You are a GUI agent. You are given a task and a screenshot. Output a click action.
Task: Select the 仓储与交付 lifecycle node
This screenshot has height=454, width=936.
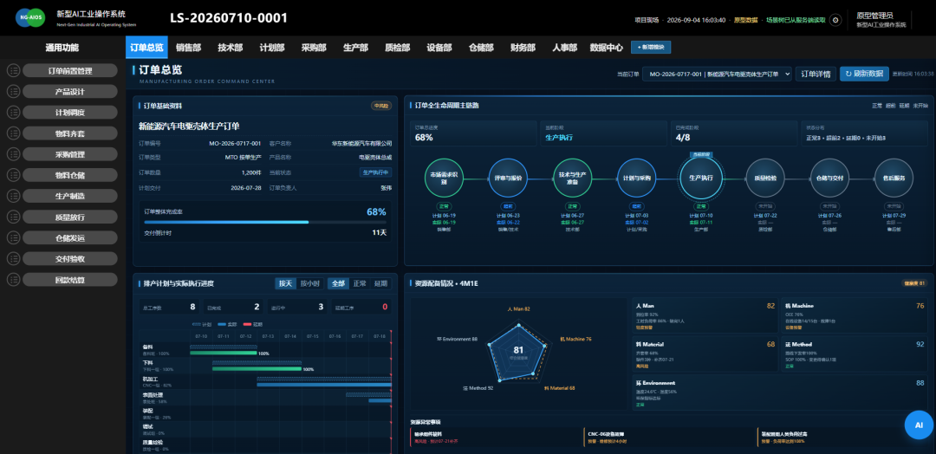pyautogui.click(x=829, y=178)
